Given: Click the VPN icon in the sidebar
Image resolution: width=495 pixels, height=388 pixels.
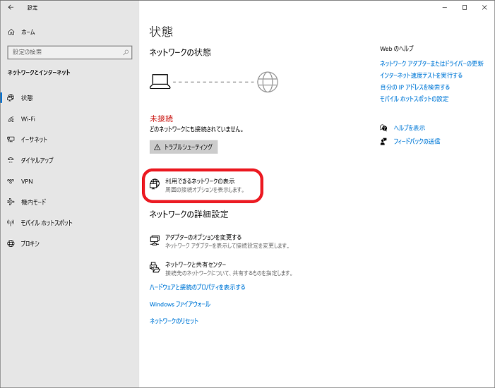Looking at the screenshot, I should click(x=11, y=181).
